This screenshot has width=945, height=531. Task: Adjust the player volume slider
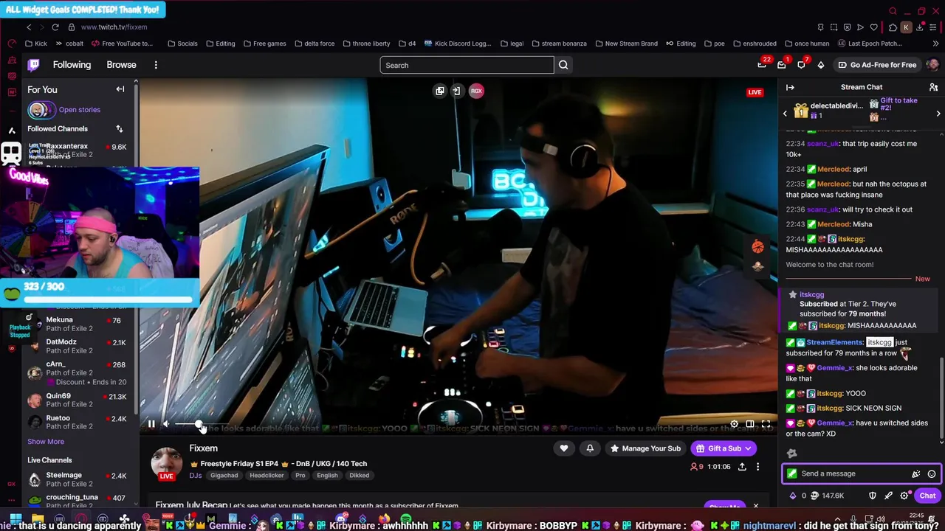point(198,424)
